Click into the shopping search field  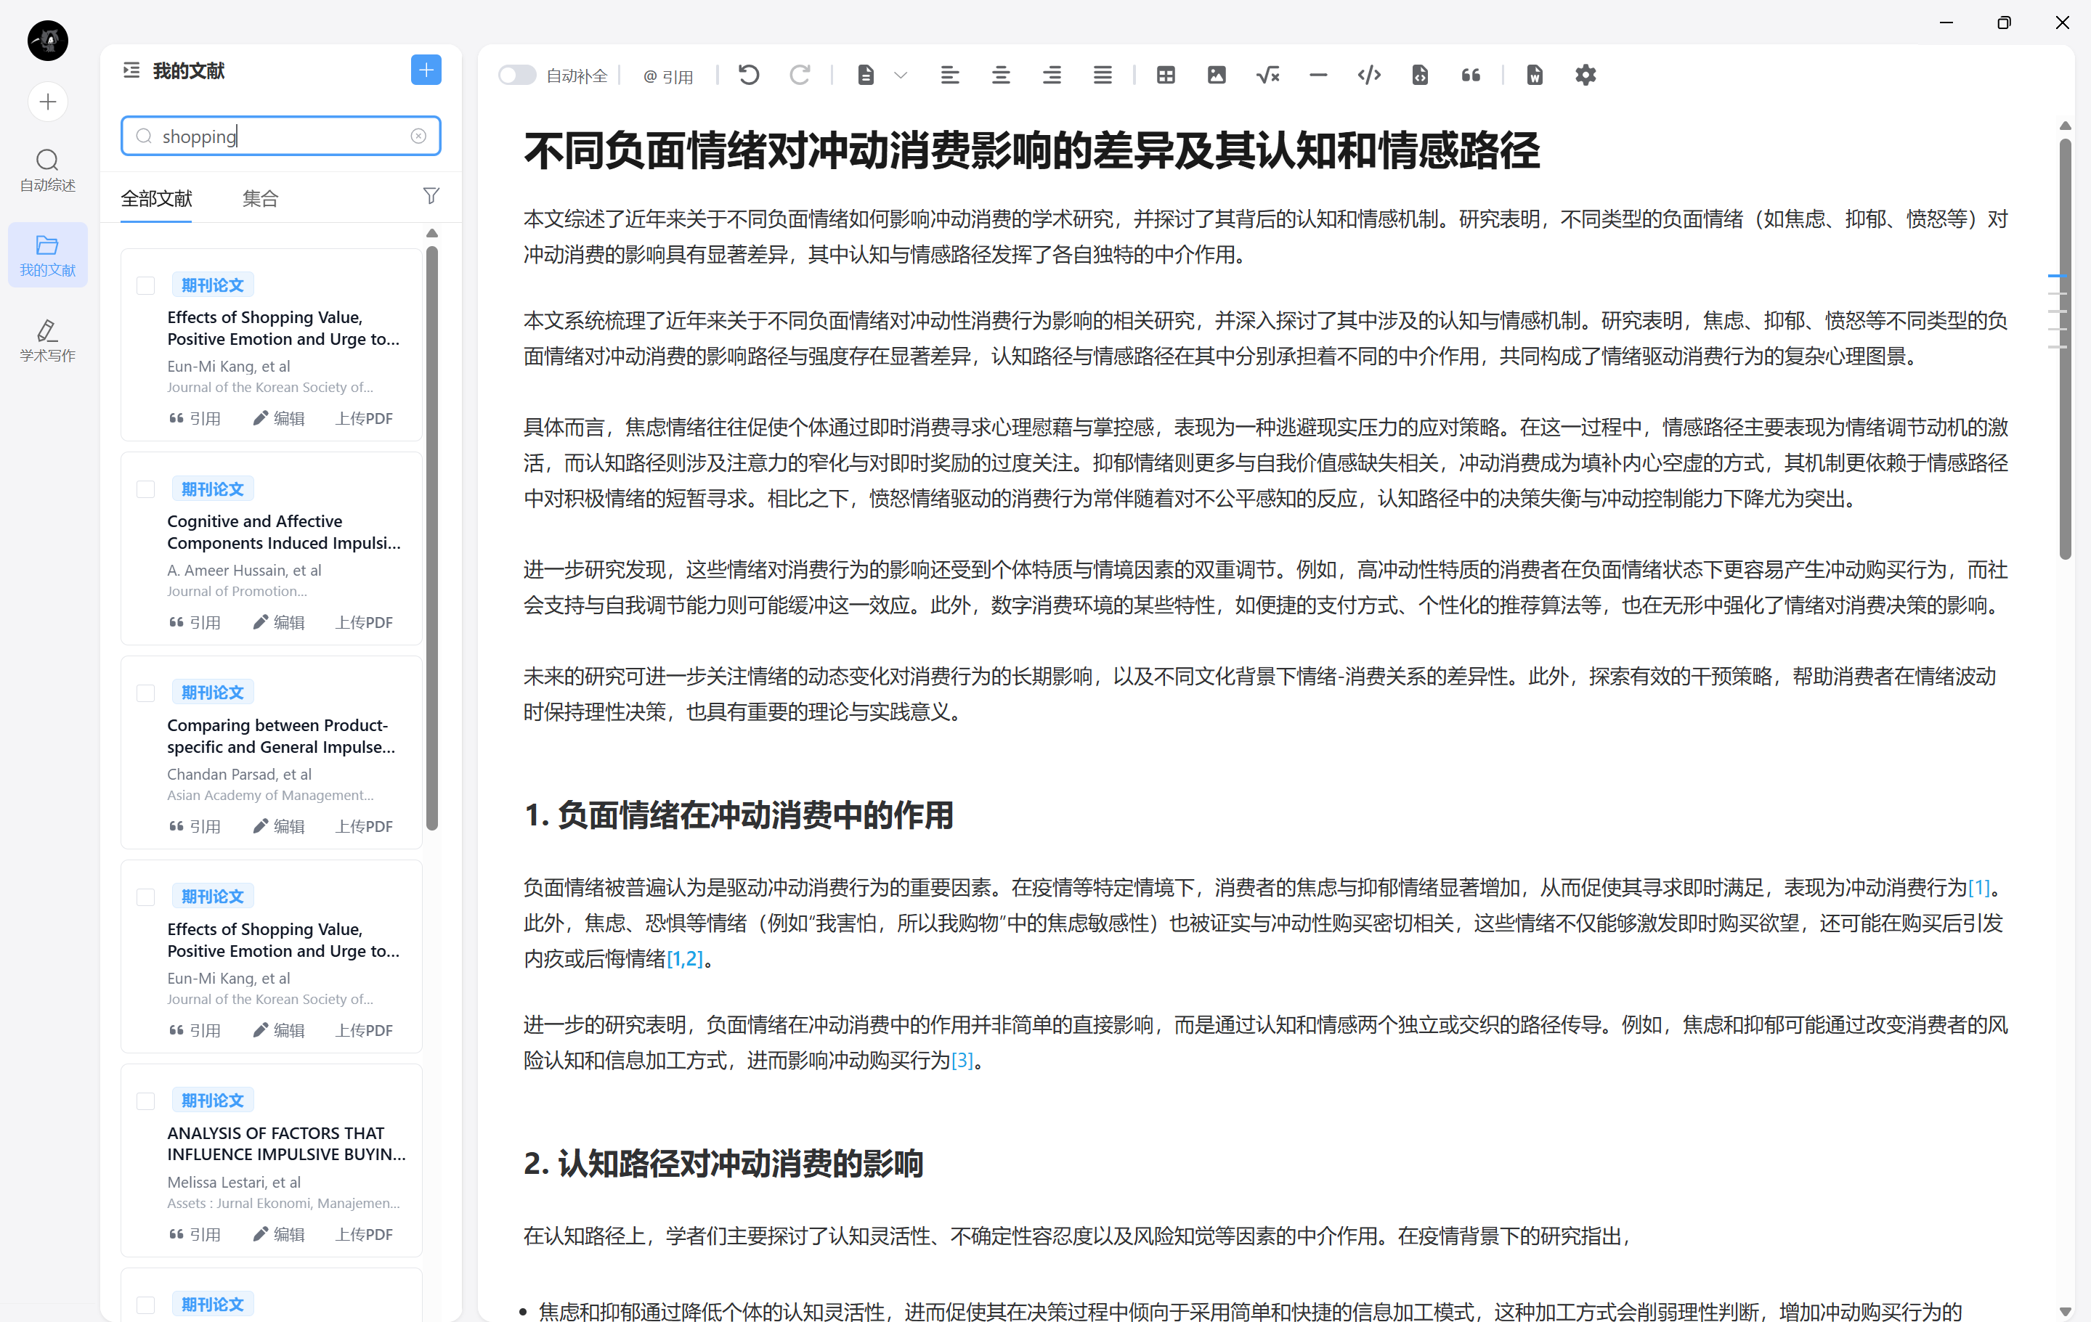click(x=278, y=136)
